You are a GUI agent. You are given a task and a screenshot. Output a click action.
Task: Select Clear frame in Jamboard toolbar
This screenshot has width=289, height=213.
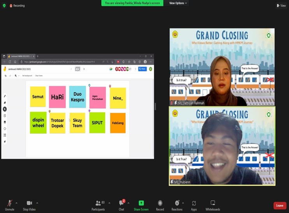point(39,76)
